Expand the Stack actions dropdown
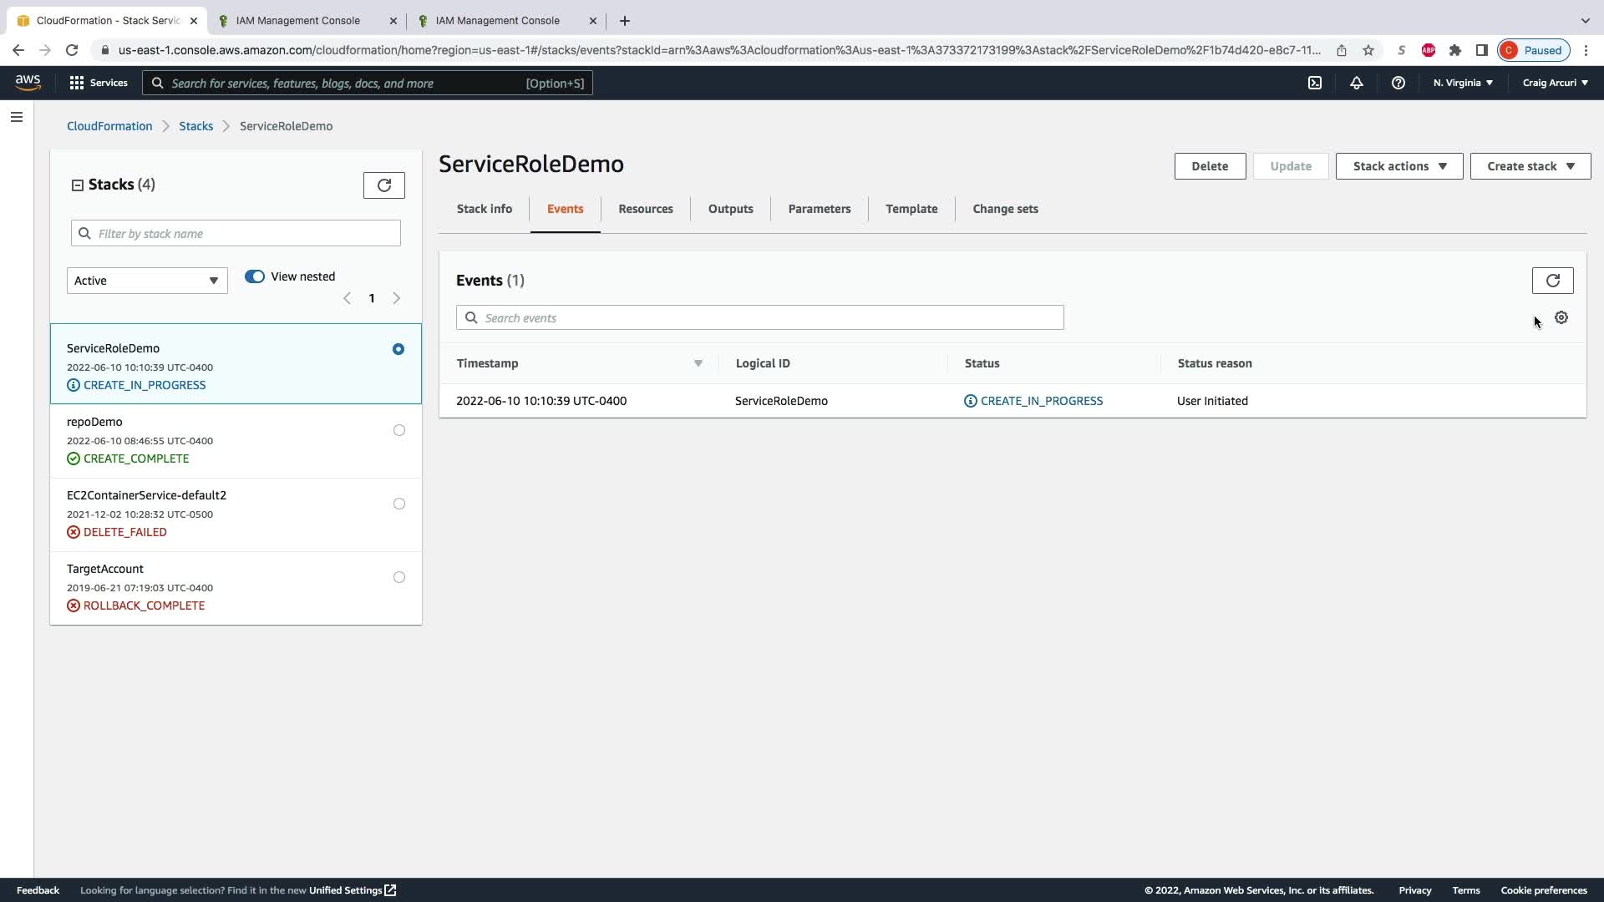The width and height of the screenshot is (1604, 902). [1398, 166]
